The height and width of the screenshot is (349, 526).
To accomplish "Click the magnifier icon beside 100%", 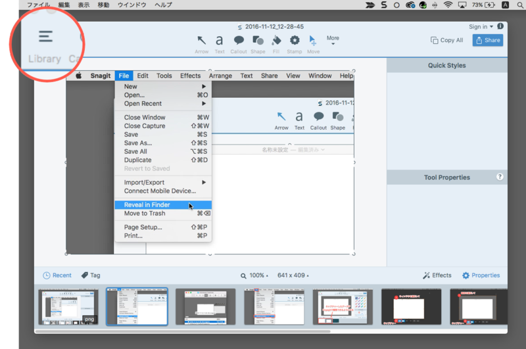I will 243,276.
